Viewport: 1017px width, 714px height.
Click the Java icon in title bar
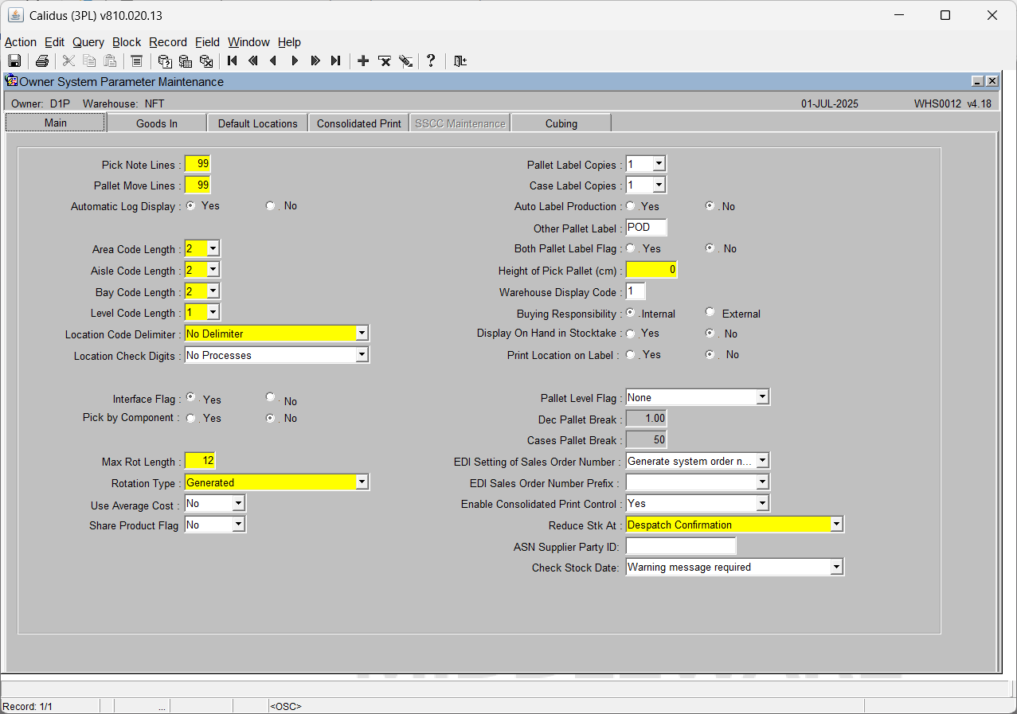pos(16,15)
